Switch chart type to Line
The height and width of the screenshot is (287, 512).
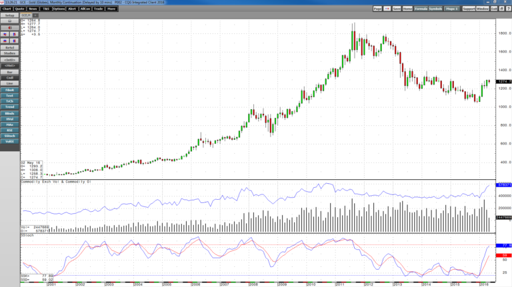click(x=9, y=83)
